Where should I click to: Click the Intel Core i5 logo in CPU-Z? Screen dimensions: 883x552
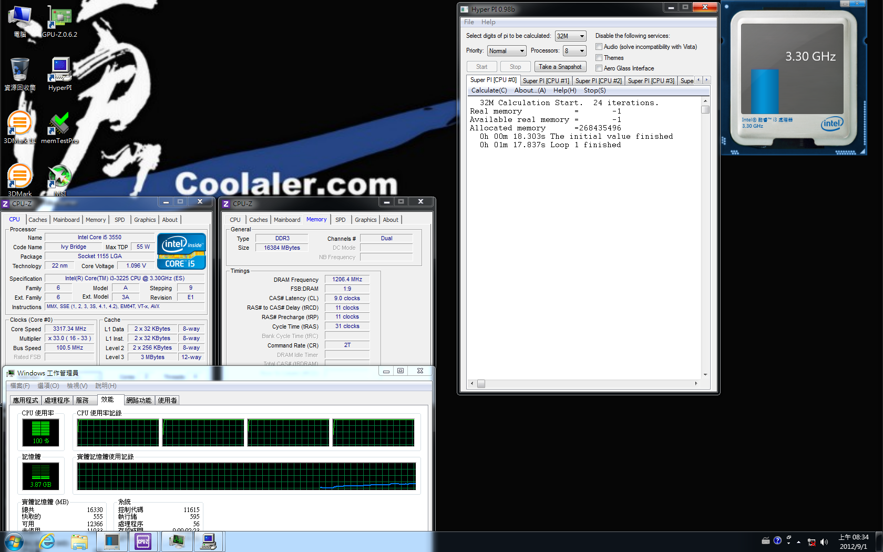(181, 251)
